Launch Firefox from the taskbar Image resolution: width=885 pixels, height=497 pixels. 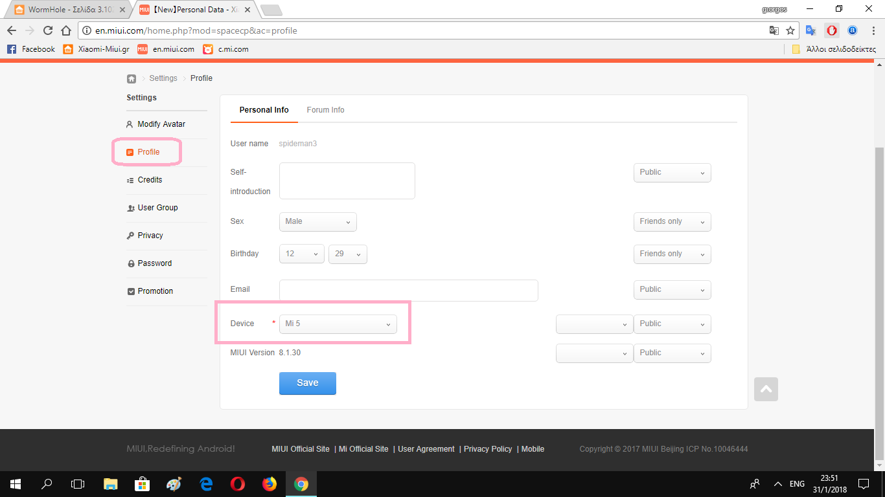(269, 484)
